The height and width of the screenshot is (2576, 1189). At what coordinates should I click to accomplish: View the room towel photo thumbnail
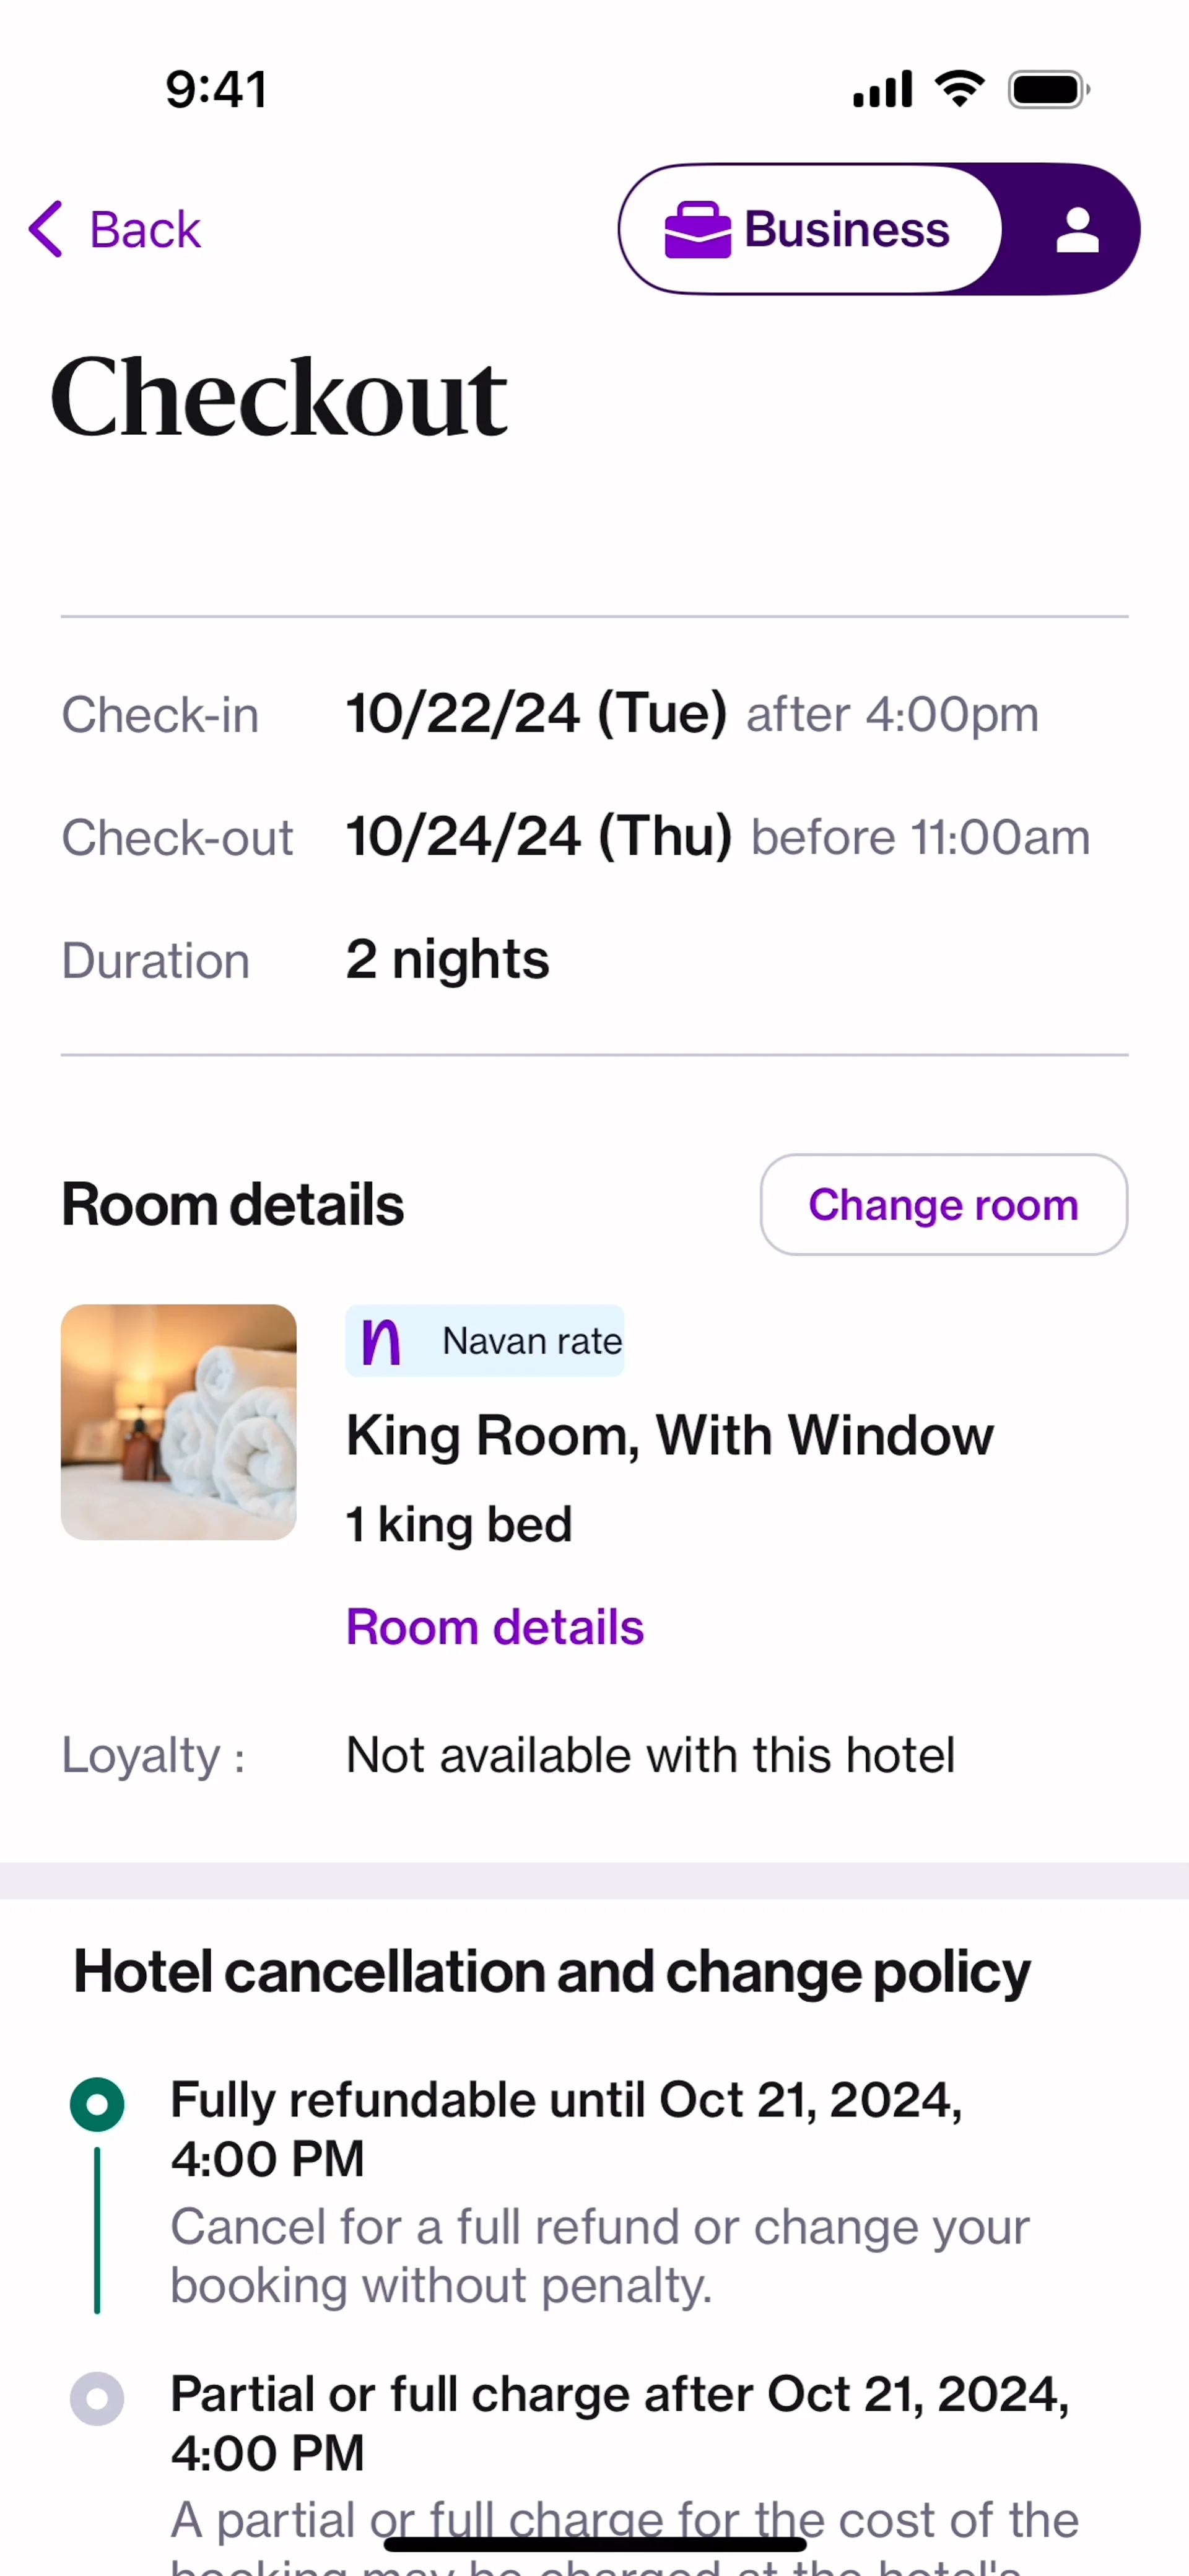click(x=179, y=1422)
